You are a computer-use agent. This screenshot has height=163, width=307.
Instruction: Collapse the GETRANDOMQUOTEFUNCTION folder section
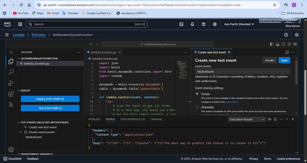pos(18,58)
